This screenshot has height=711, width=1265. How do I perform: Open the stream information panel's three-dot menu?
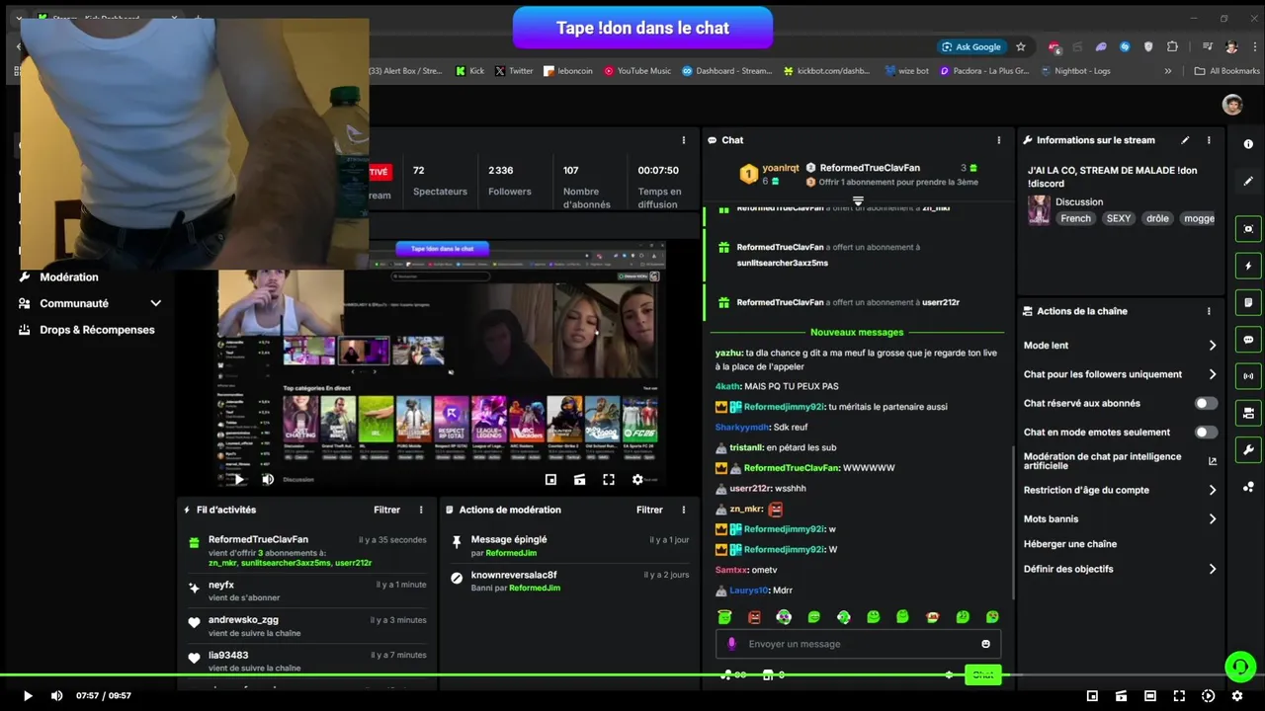[1209, 140]
